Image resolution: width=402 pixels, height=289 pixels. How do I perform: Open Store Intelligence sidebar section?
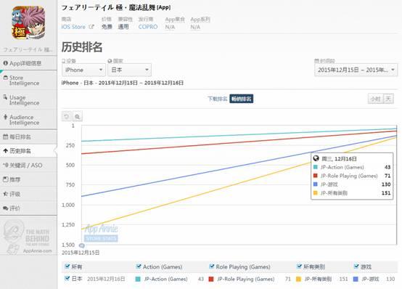(x=28, y=81)
